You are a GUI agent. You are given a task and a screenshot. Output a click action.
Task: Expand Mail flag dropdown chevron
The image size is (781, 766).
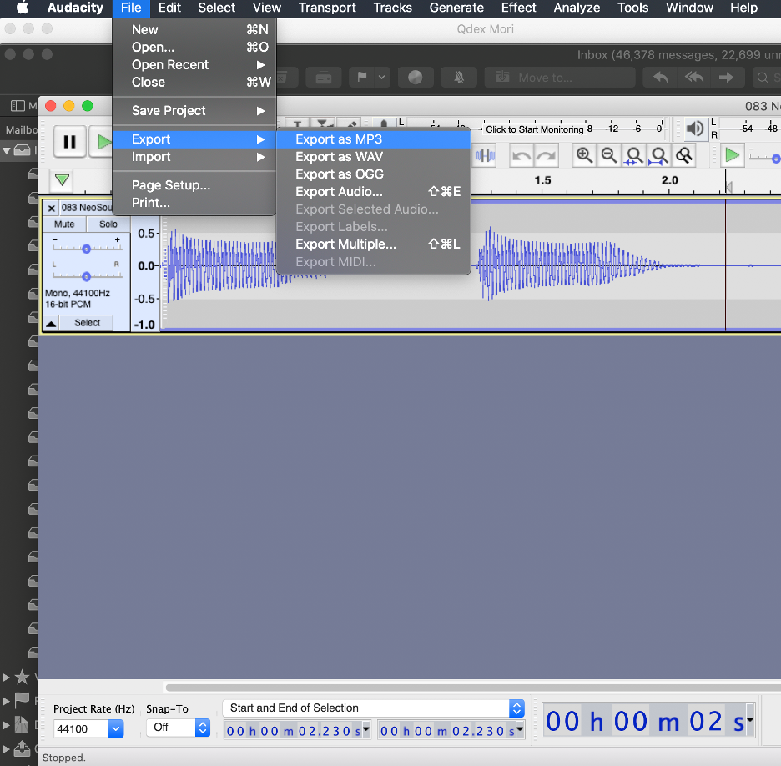tap(381, 78)
